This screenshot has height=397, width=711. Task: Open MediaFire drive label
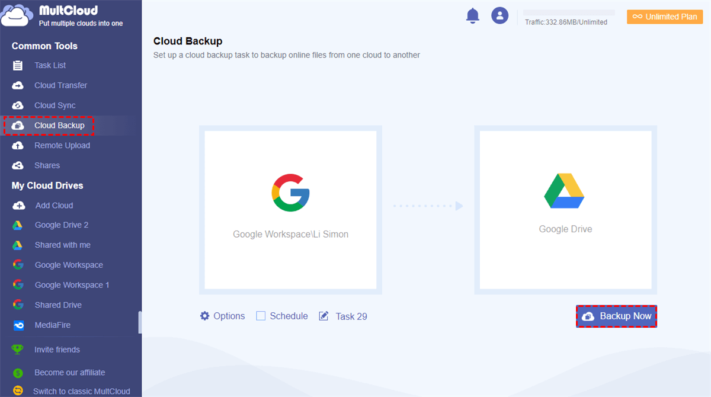tap(53, 325)
